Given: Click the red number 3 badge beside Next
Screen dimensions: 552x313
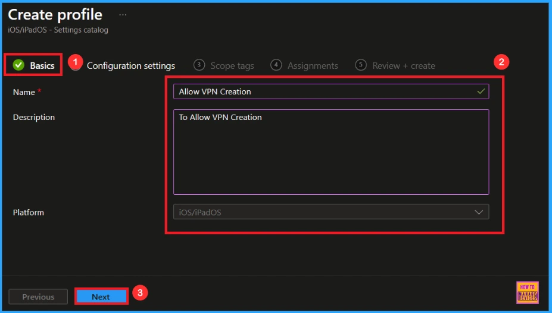Looking at the screenshot, I should pos(139,293).
